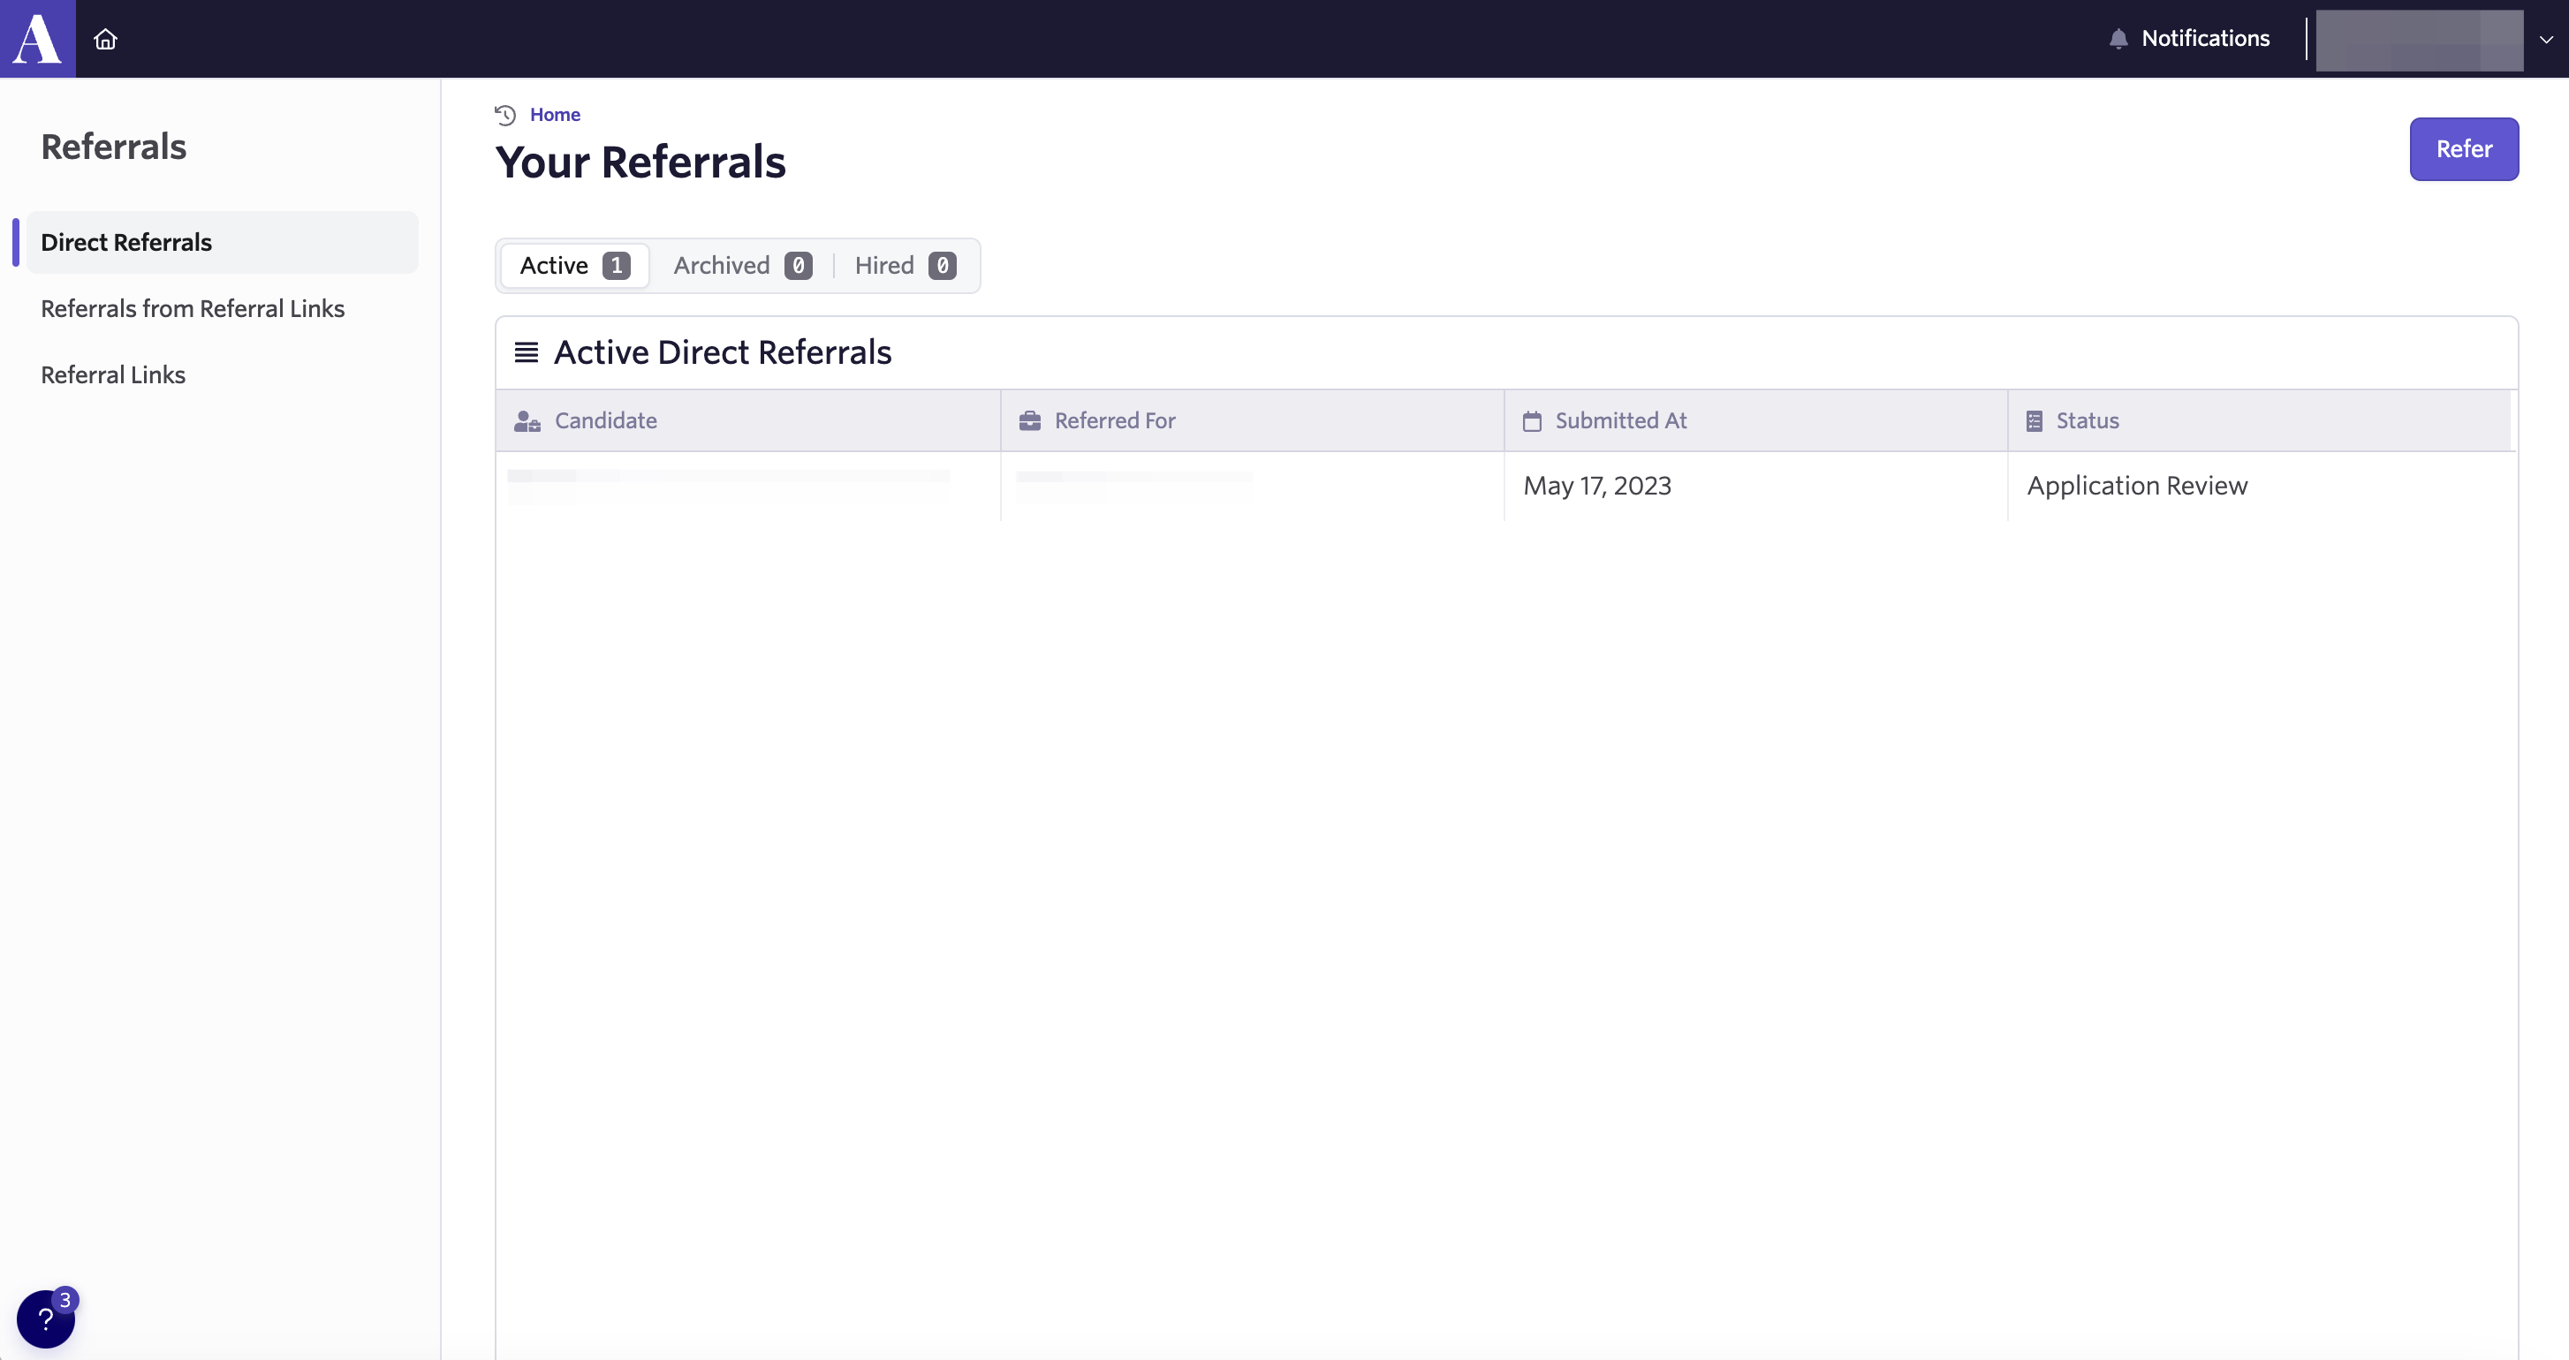
Task: Open the blurred user profile menu
Action: (2419, 40)
